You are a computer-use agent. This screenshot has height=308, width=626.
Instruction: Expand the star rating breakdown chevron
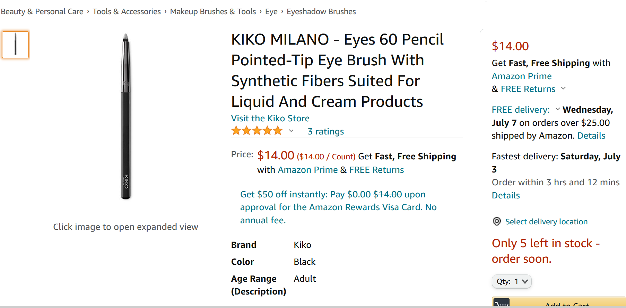[291, 131]
